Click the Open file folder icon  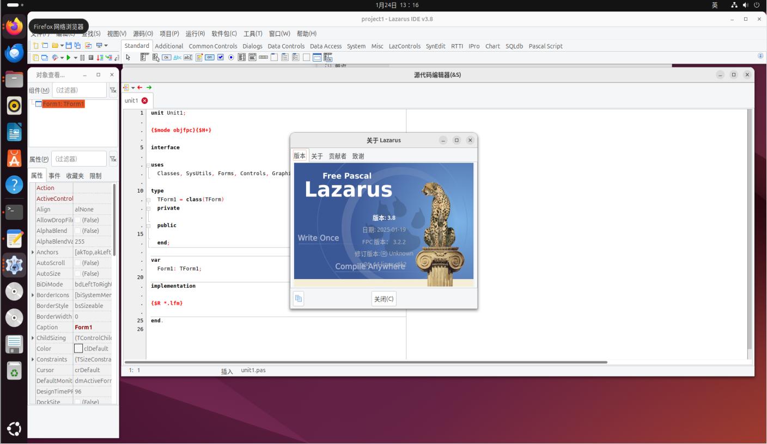point(55,46)
